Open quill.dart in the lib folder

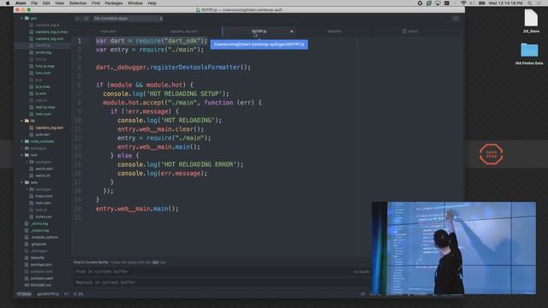point(43,134)
